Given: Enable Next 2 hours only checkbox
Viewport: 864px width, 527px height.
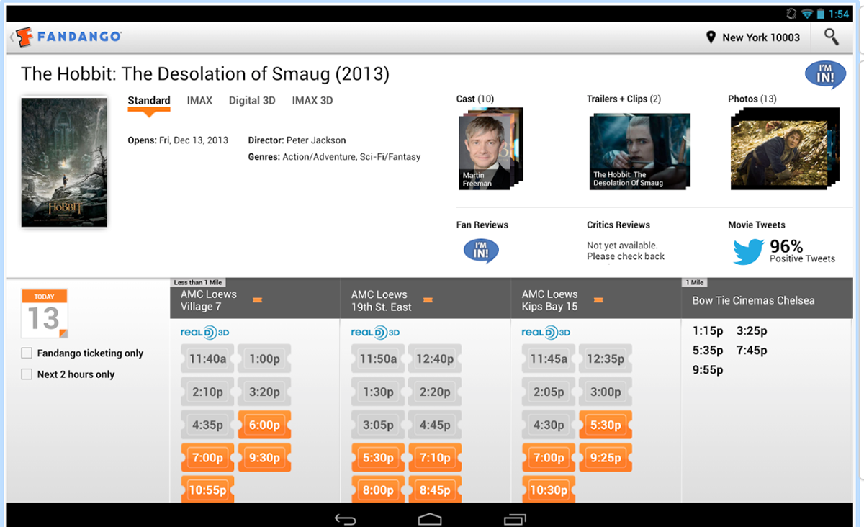Looking at the screenshot, I should tap(27, 374).
